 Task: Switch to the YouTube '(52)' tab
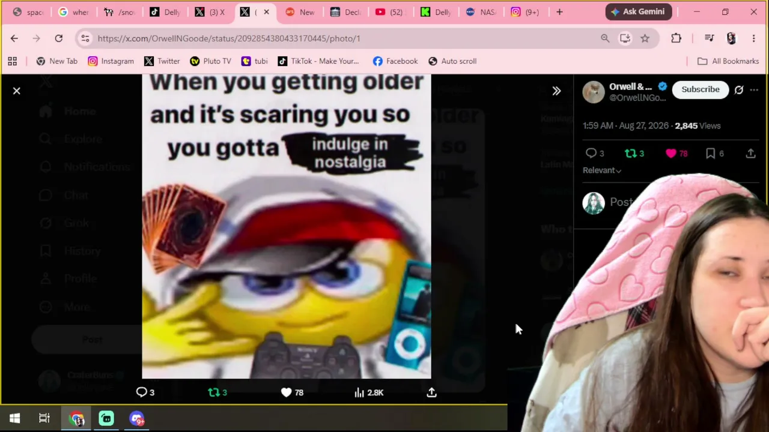[x=391, y=12]
